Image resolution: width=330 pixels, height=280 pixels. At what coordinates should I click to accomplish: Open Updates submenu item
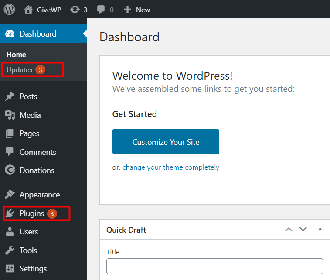pyautogui.click(x=20, y=70)
